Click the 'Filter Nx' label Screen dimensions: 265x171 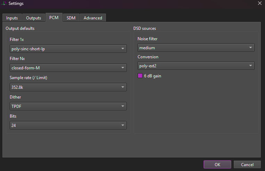tap(17, 59)
